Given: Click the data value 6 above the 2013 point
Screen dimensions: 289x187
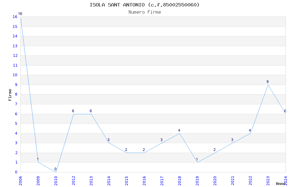Looking at the screenshot, I should [x=91, y=111].
